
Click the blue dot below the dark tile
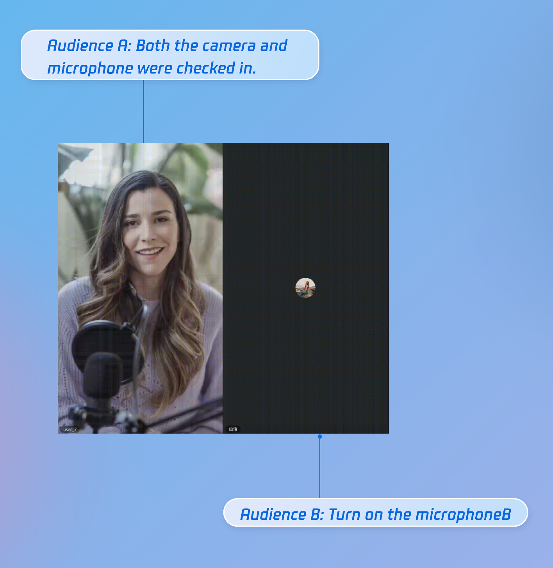pos(319,436)
